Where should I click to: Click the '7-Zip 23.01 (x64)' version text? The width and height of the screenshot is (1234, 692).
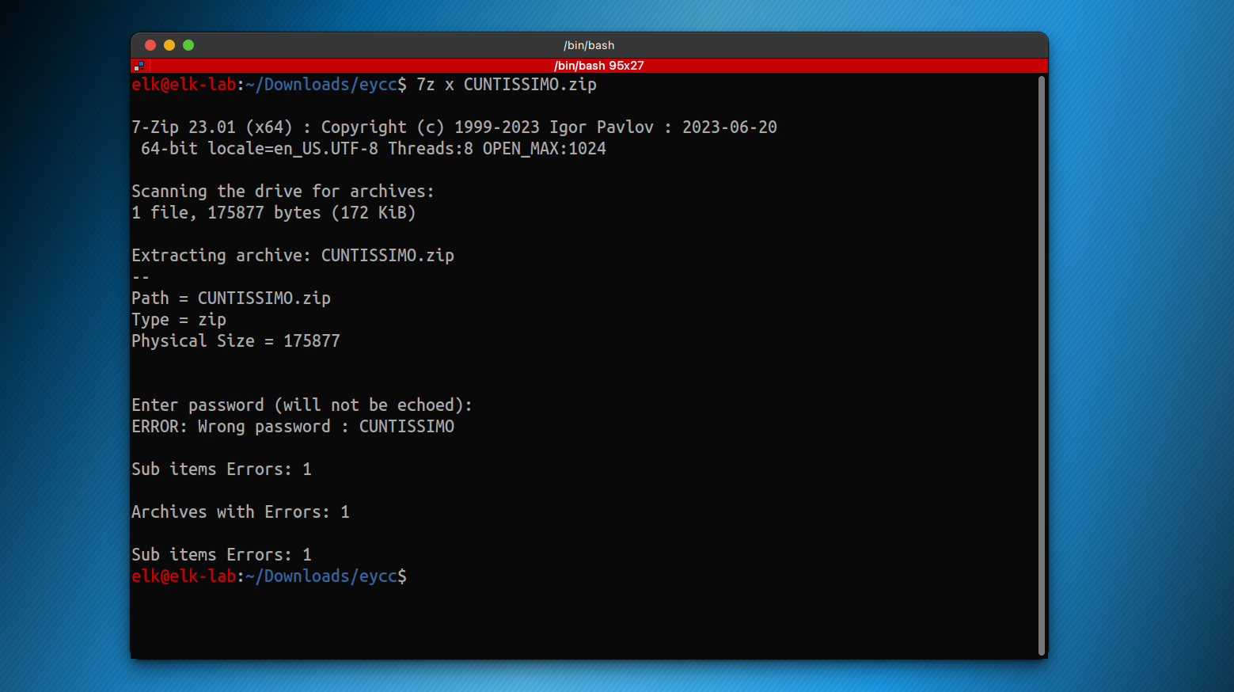211,127
